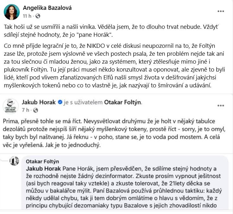Screen dimensions: 233x214
Task: Open the tagged user Otakar Foltýn link
Action: (x=123, y=102)
